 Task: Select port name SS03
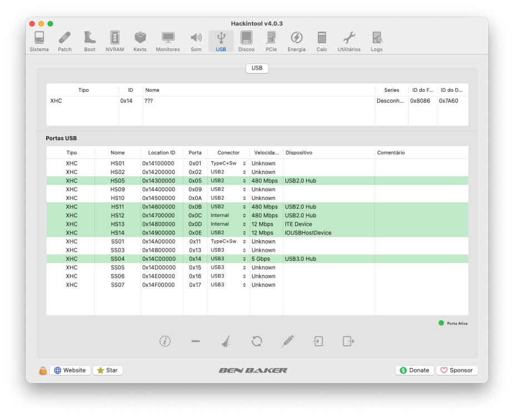click(117, 250)
